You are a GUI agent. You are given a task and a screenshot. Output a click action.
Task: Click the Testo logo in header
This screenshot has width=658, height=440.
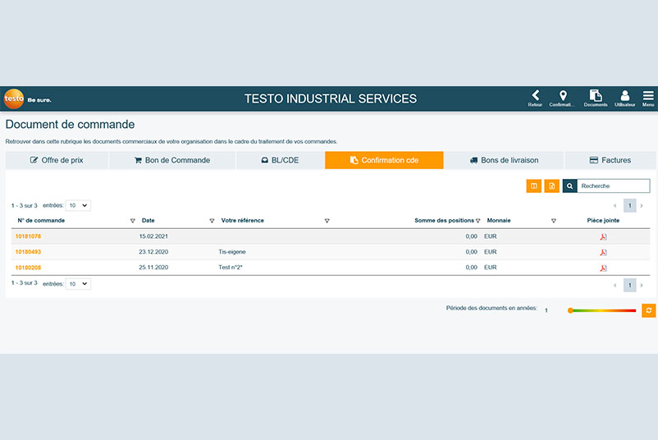click(x=14, y=99)
